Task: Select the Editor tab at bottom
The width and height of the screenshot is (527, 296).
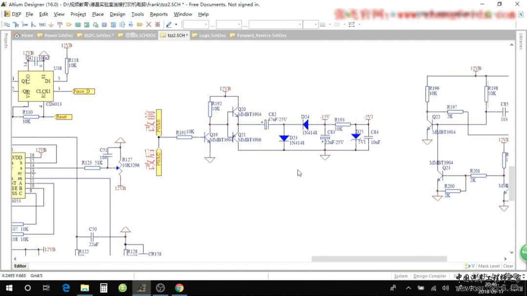Action: click(20, 266)
